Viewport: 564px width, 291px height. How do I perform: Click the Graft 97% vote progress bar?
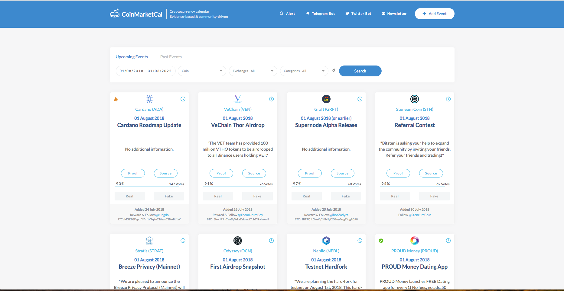[326, 187]
